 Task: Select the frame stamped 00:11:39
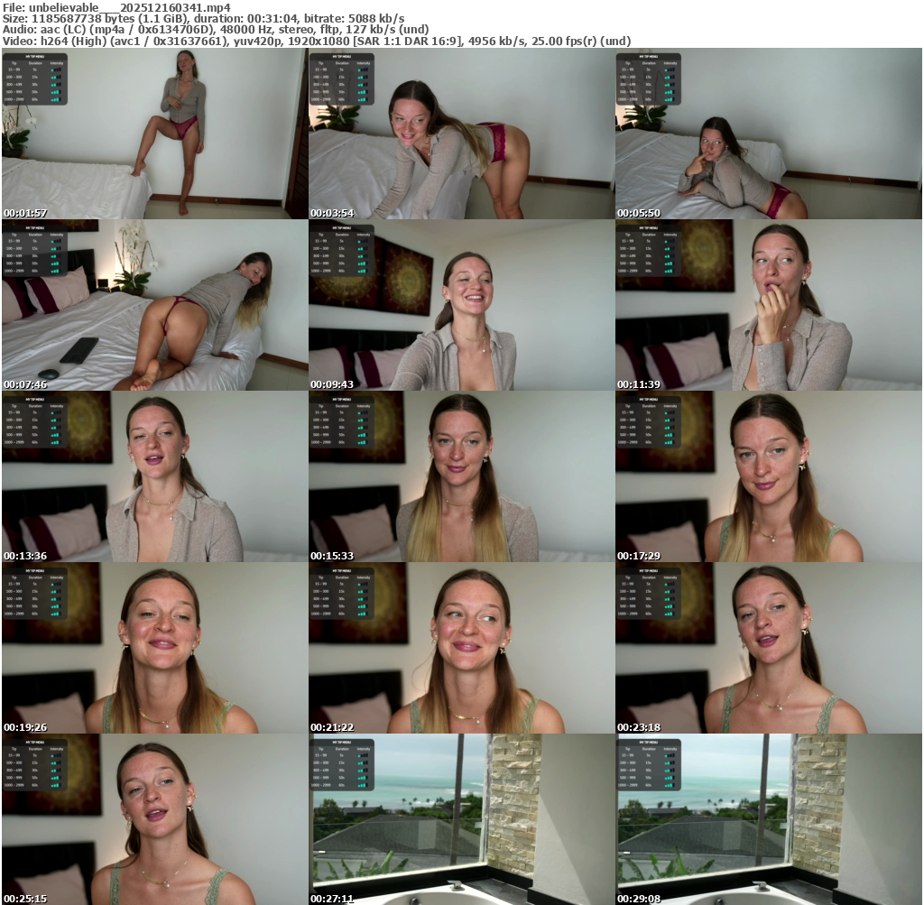pos(769,305)
